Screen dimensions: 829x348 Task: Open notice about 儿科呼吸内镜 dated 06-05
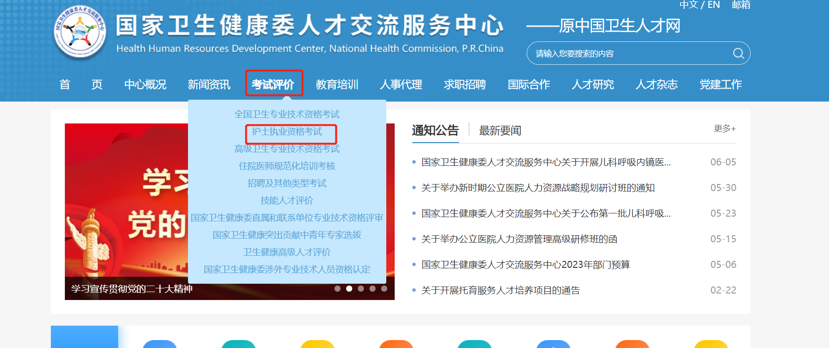[546, 162]
